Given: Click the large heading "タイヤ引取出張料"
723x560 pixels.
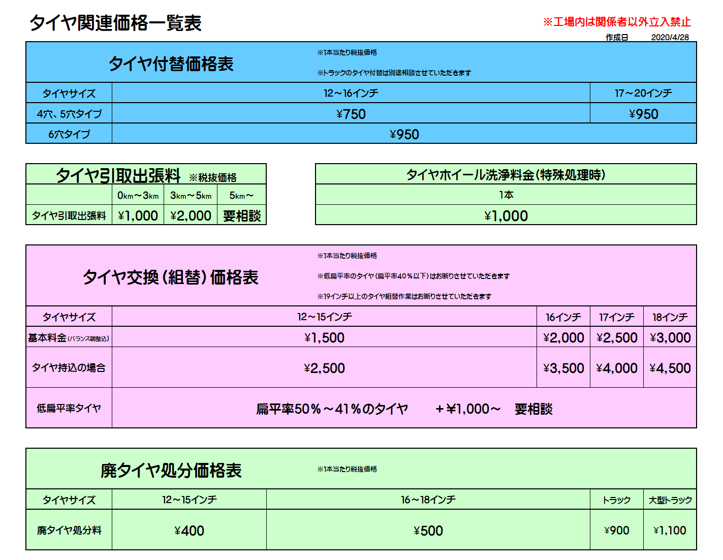Looking at the screenshot, I should point(118,175).
